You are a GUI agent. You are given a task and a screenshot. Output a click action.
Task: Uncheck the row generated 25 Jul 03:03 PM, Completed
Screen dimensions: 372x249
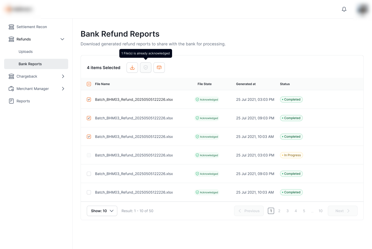click(89, 99)
